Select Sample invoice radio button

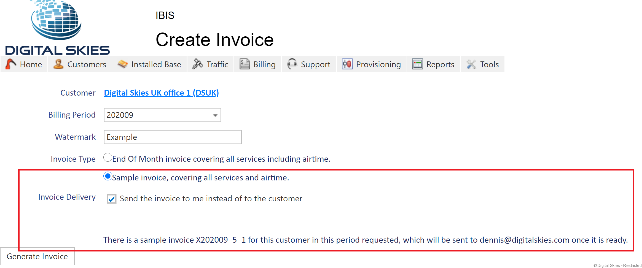click(x=108, y=176)
